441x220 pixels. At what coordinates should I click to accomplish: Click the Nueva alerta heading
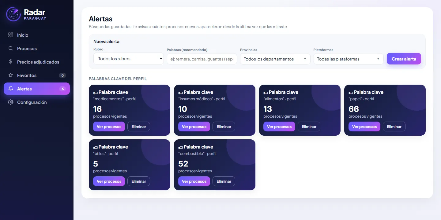click(106, 42)
